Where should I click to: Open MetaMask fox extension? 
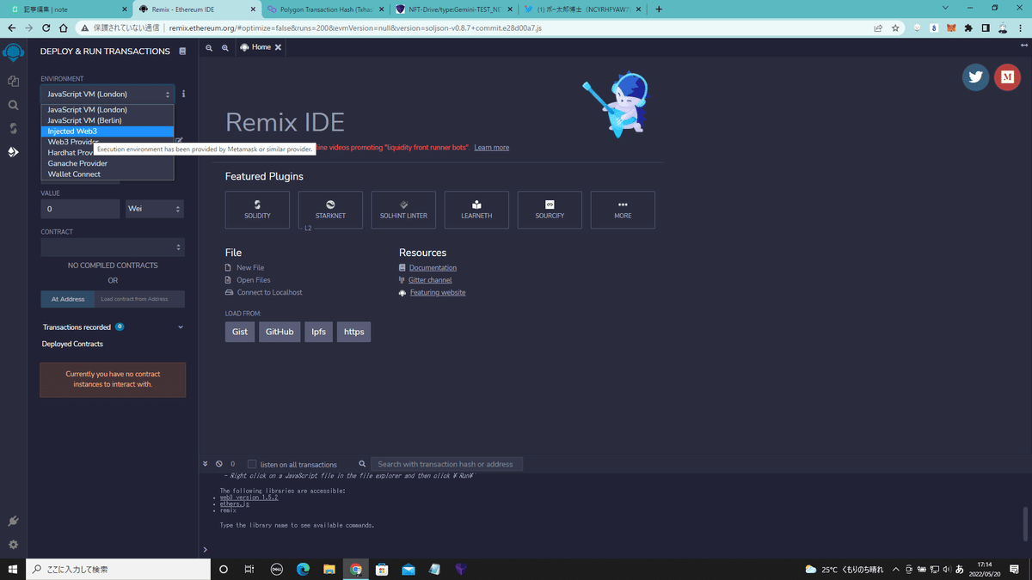coord(951,27)
